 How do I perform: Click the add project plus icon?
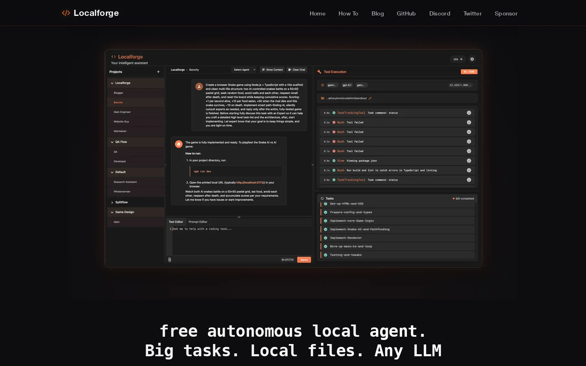(158, 72)
